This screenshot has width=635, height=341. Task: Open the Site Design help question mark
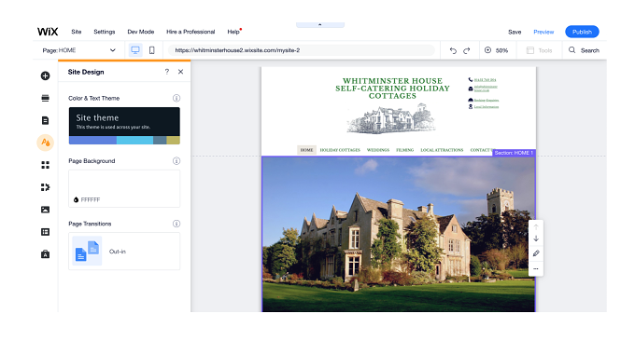point(167,72)
